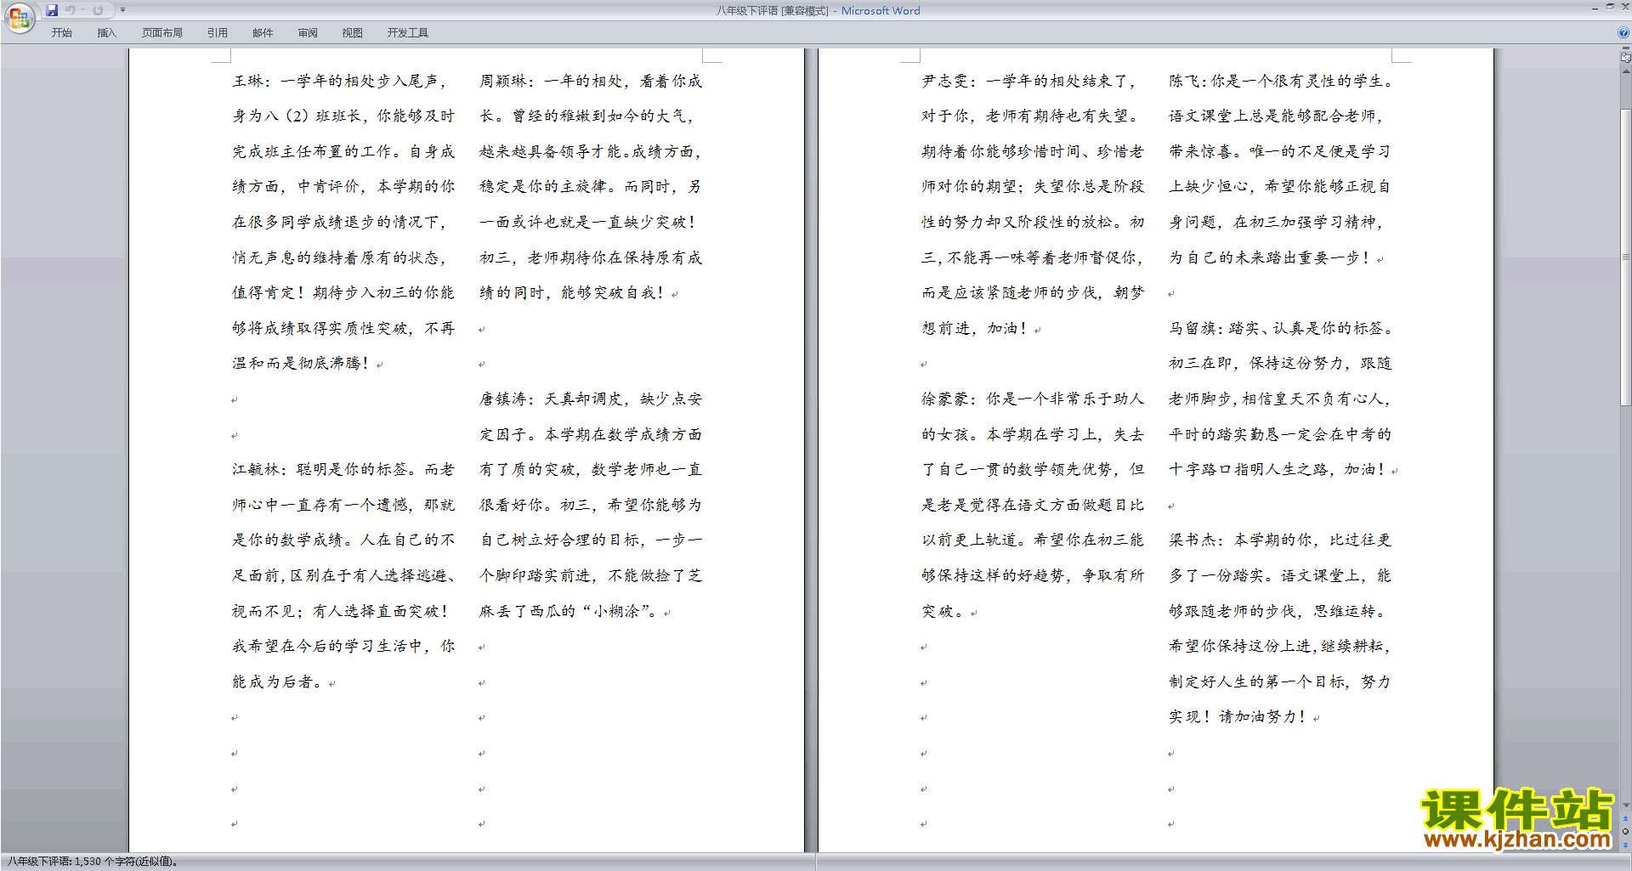Click the line starting with "尹志雯：一学年的相处"

coord(1029,82)
